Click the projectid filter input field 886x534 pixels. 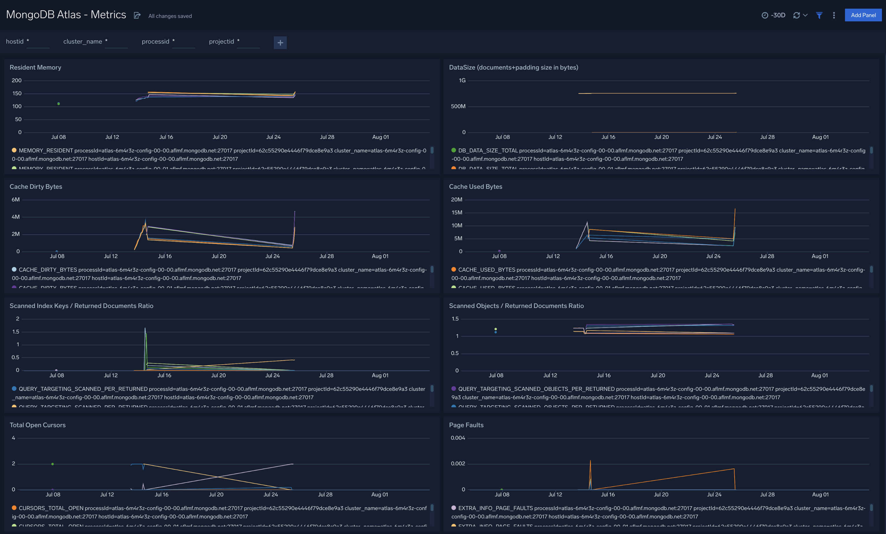pos(249,42)
